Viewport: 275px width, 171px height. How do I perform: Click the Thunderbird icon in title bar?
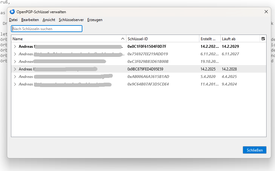(x=12, y=12)
